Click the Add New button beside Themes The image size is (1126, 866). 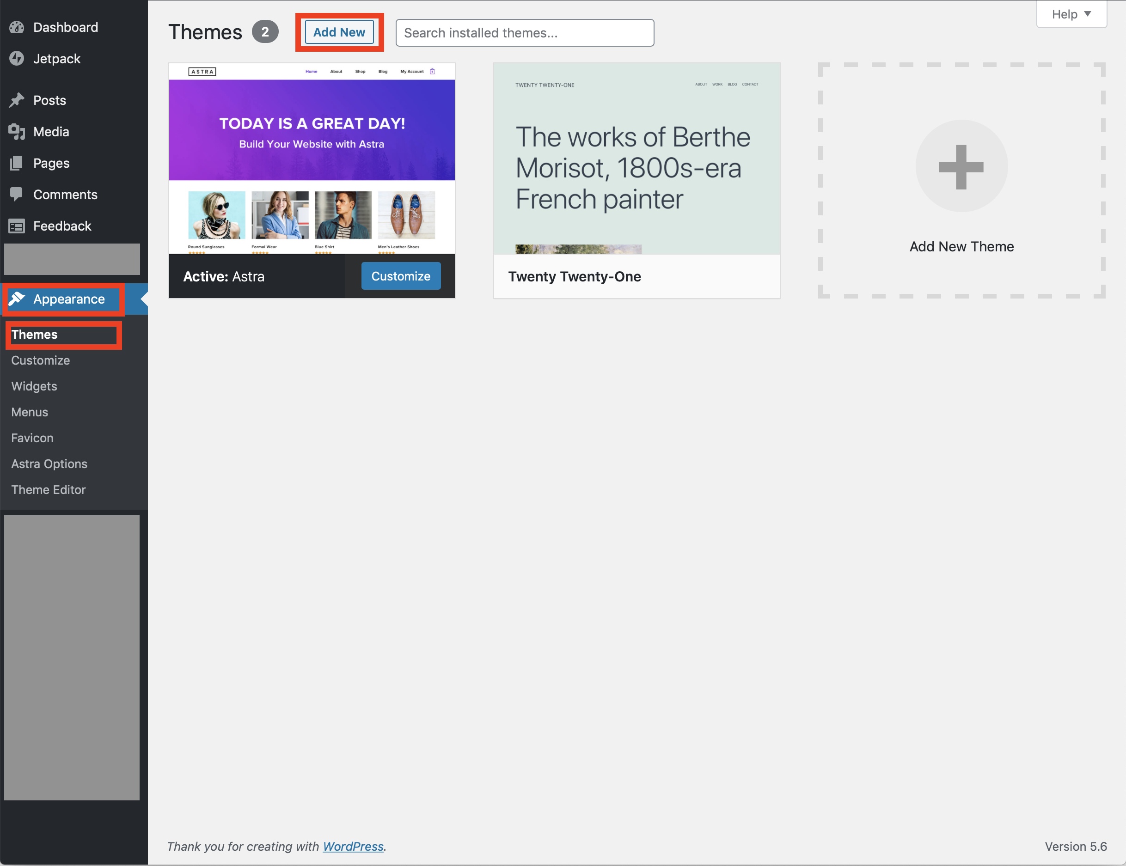(339, 32)
